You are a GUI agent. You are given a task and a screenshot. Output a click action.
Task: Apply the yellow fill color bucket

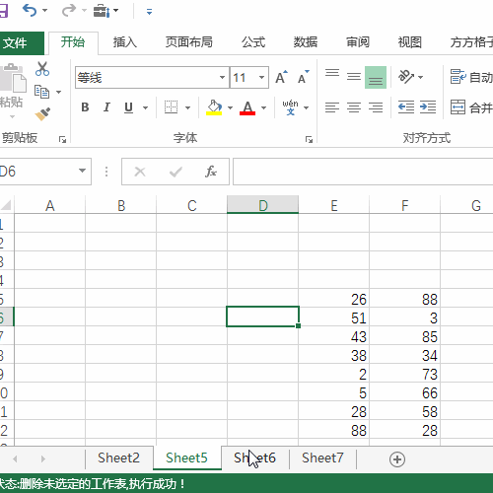[x=214, y=107]
